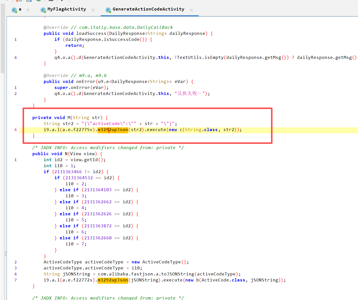The height and width of the screenshot is (300, 358).
Task: Close the GenerateActionCodeActivity tab
Action: coord(191,10)
